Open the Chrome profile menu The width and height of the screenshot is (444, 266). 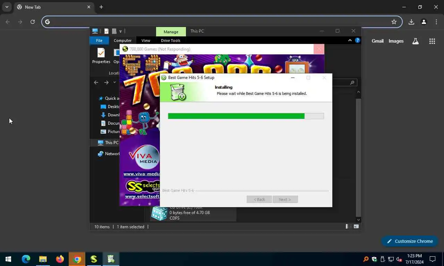point(424,22)
